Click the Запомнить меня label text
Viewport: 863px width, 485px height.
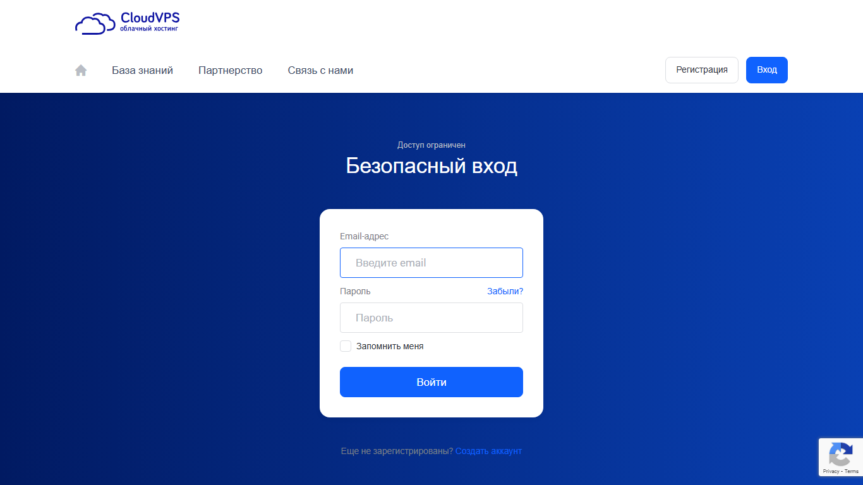click(x=390, y=346)
